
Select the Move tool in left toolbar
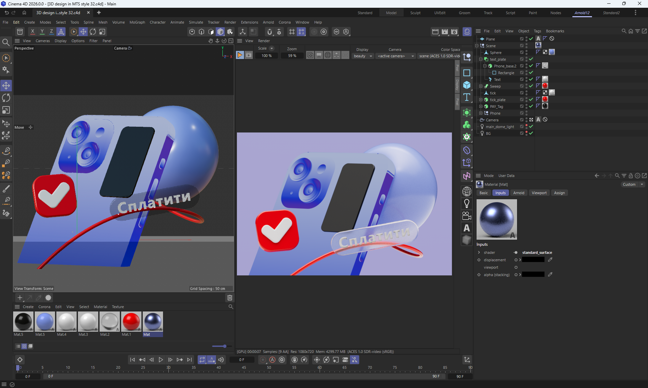[x=6, y=86]
